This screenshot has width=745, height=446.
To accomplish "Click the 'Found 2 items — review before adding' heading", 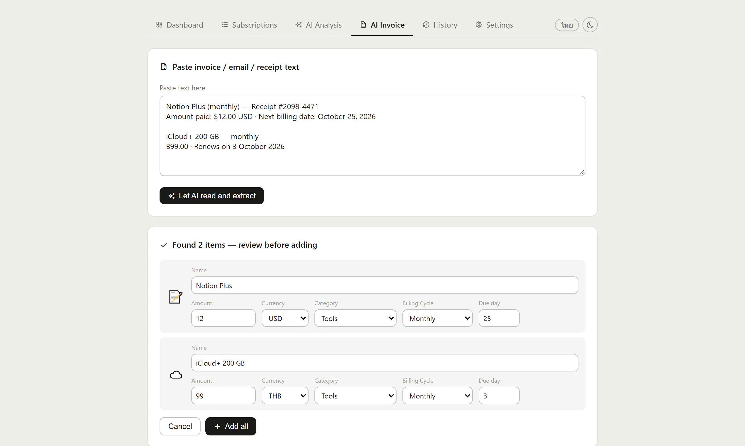I will click(245, 245).
